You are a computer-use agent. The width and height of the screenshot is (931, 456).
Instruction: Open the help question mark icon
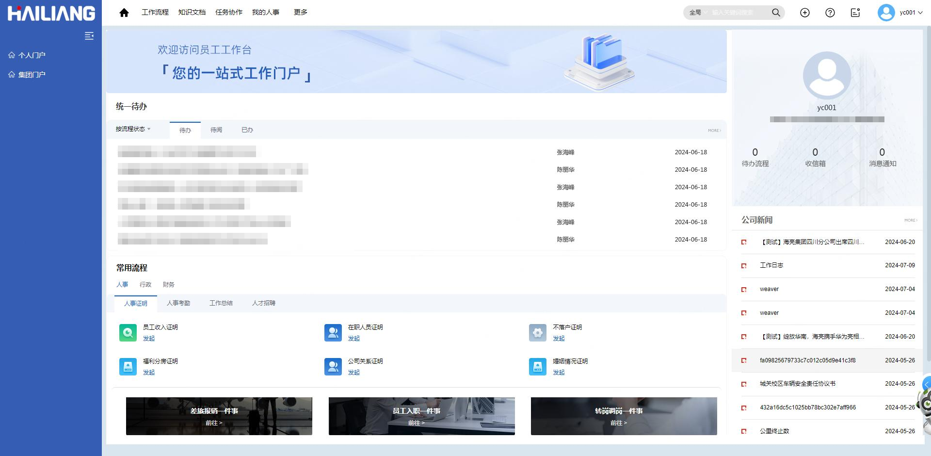coord(830,13)
